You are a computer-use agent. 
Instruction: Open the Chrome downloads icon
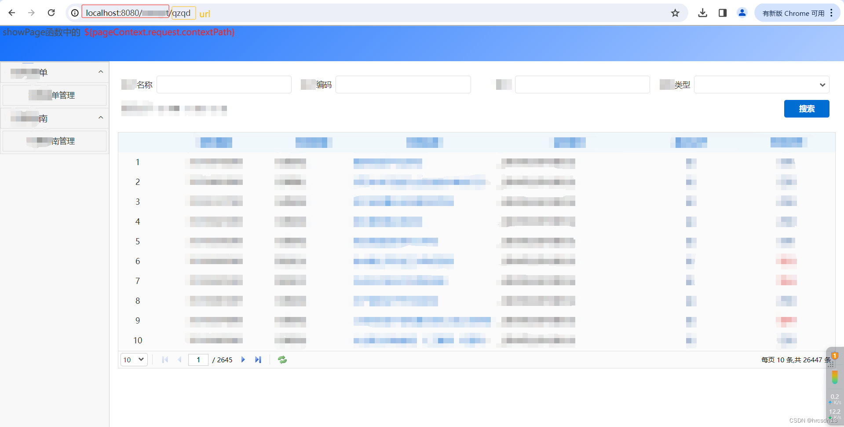point(702,13)
